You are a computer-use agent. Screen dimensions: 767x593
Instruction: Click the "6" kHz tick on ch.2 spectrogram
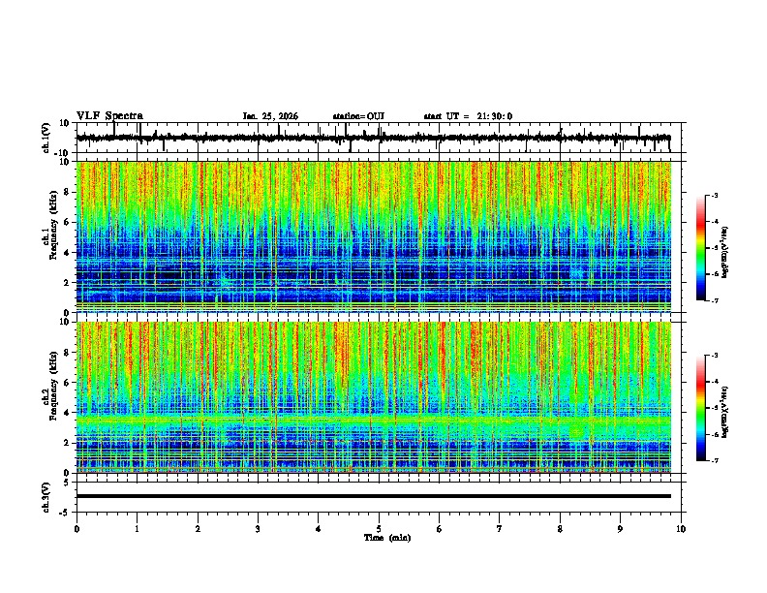pyautogui.click(x=67, y=383)
